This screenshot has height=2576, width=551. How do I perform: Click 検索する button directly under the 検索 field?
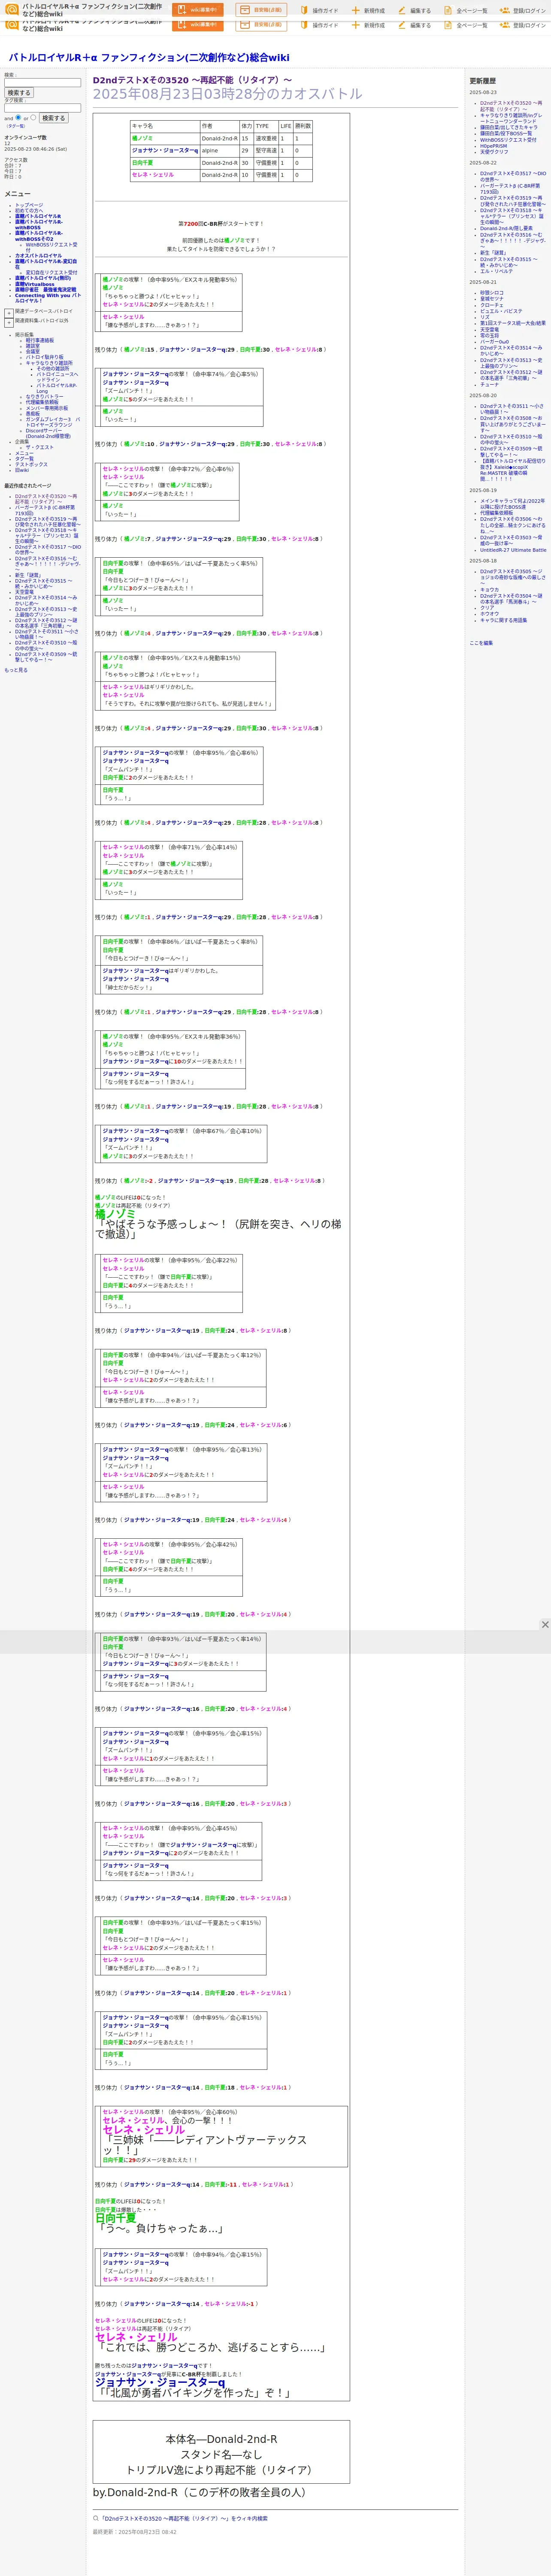click(19, 93)
